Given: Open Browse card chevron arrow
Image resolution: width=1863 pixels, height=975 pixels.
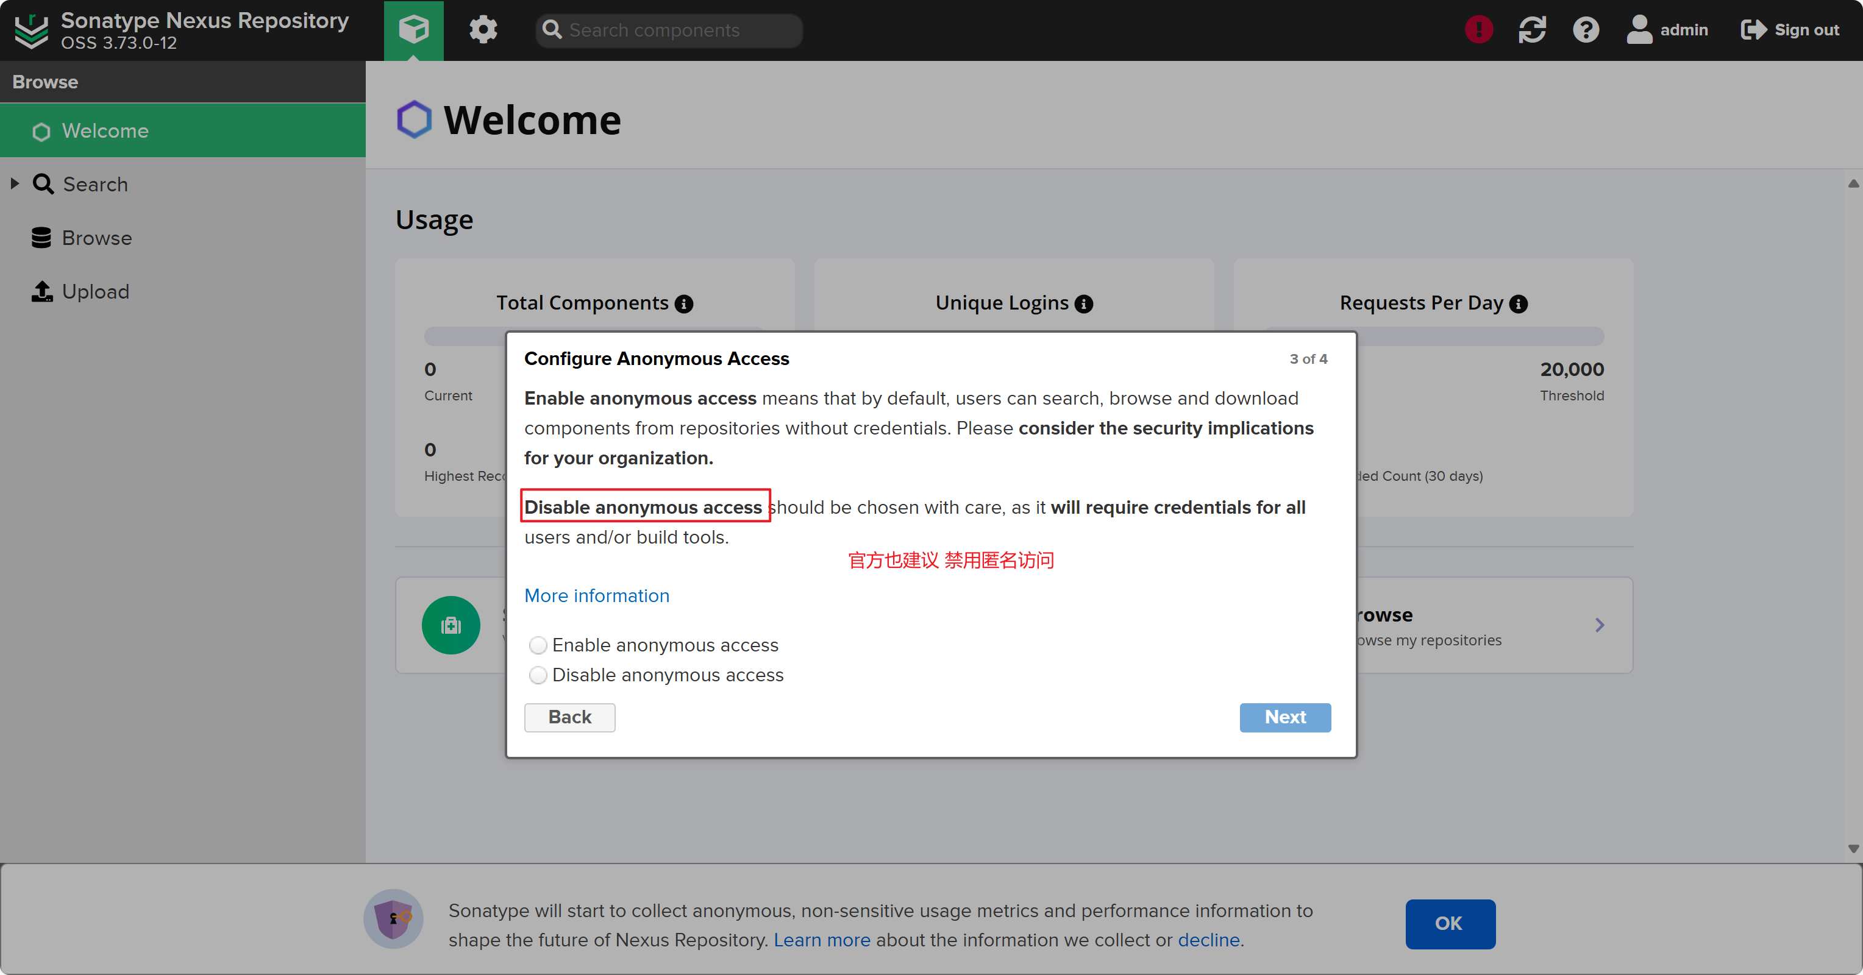Looking at the screenshot, I should coord(1600,625).
